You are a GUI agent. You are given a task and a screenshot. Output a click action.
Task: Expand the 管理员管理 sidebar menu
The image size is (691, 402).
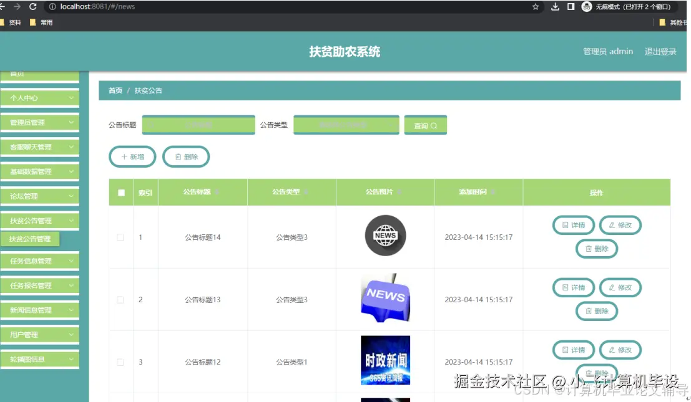(40, 122)
